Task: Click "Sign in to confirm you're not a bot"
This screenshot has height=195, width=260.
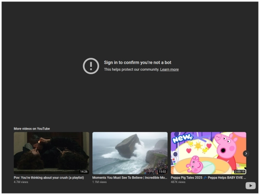Action: coord(137,63)
